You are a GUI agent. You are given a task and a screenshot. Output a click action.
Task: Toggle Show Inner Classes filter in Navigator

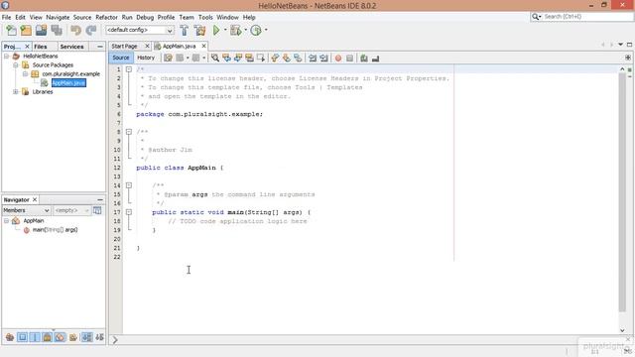coord(60,337)
